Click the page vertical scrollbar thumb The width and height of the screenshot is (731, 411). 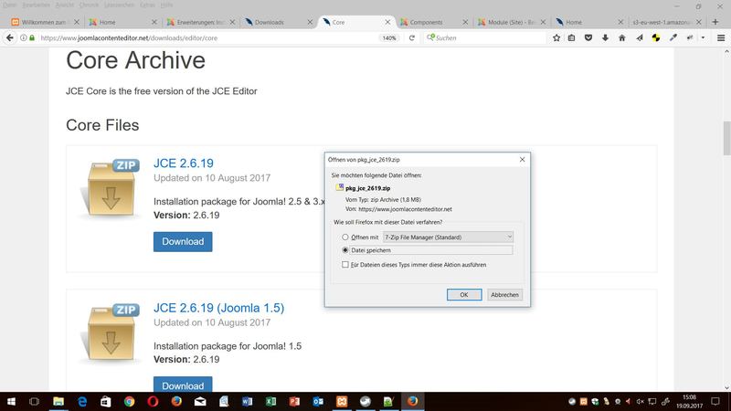(x=726, y=138)
